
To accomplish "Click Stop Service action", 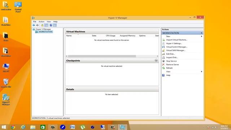I will point(171,61).
